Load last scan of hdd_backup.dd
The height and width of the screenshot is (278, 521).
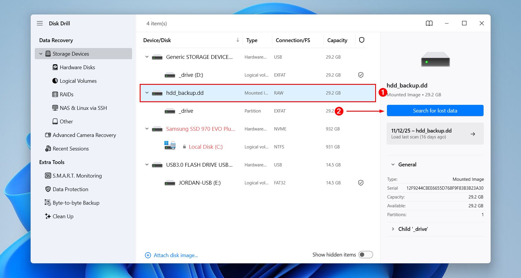(x=435, y=134)
